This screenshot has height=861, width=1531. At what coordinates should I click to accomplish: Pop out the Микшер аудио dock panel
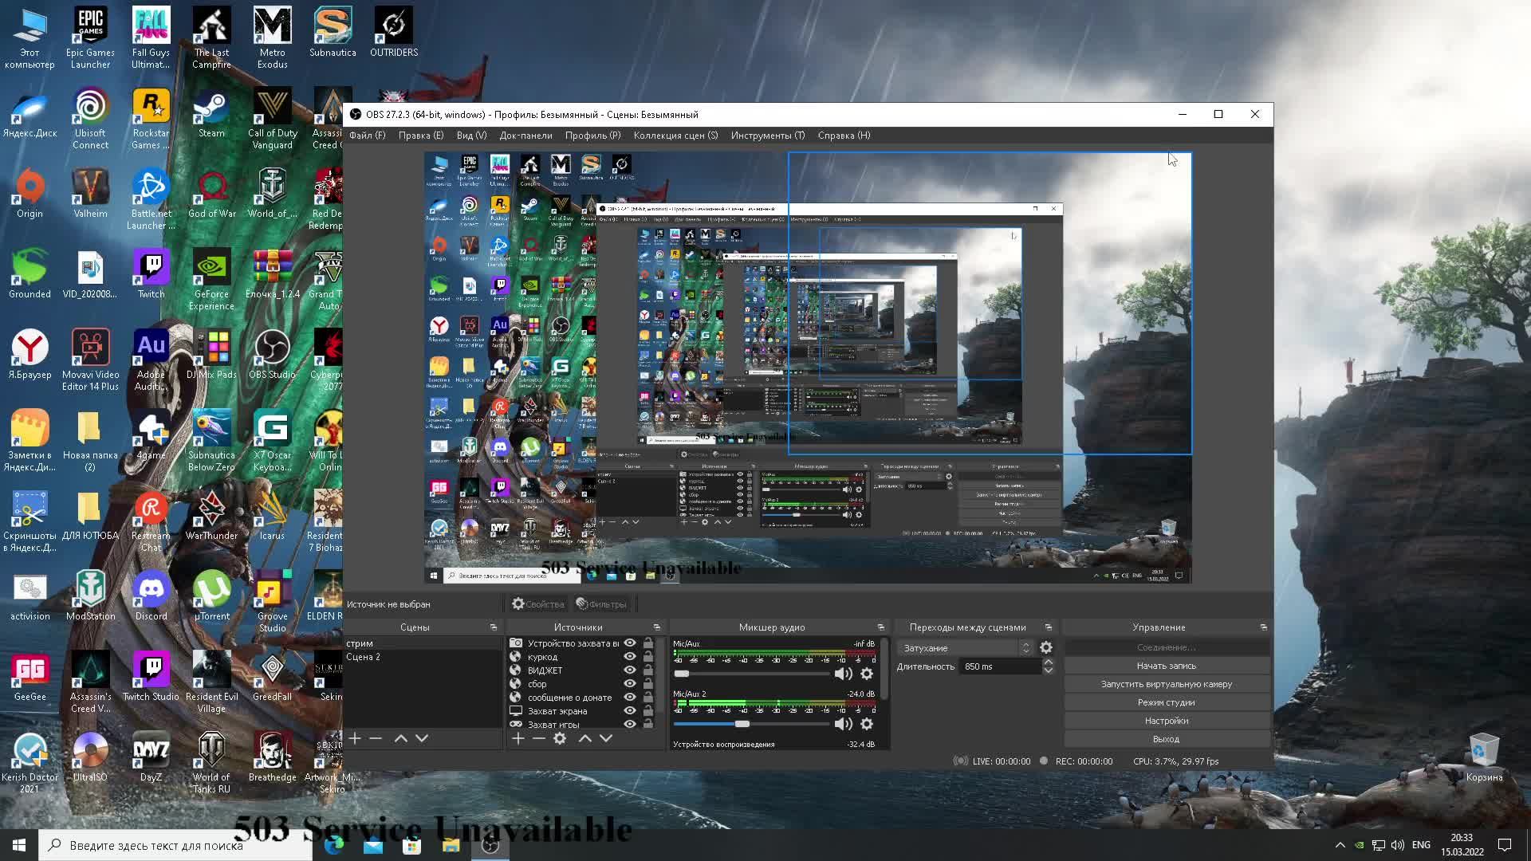[880, 627]
